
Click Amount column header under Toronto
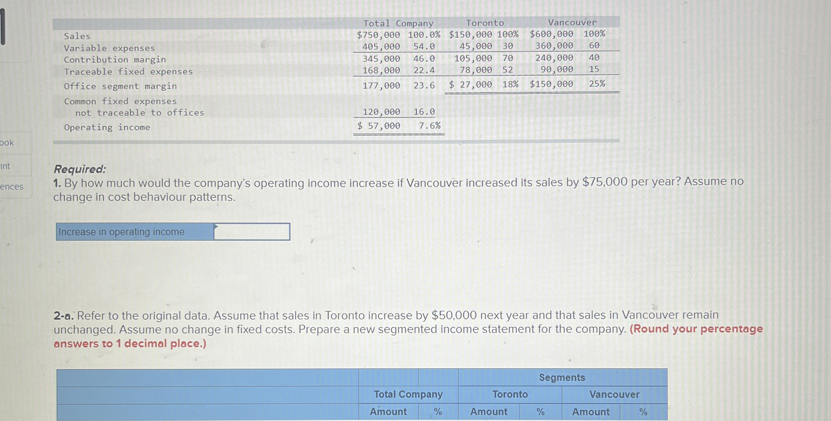point(489,412)
